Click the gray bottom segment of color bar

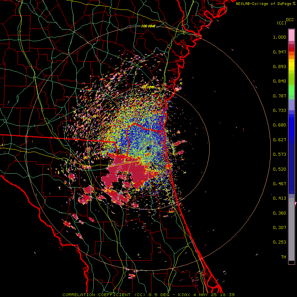pyautogui.click(x=291, y=229)
